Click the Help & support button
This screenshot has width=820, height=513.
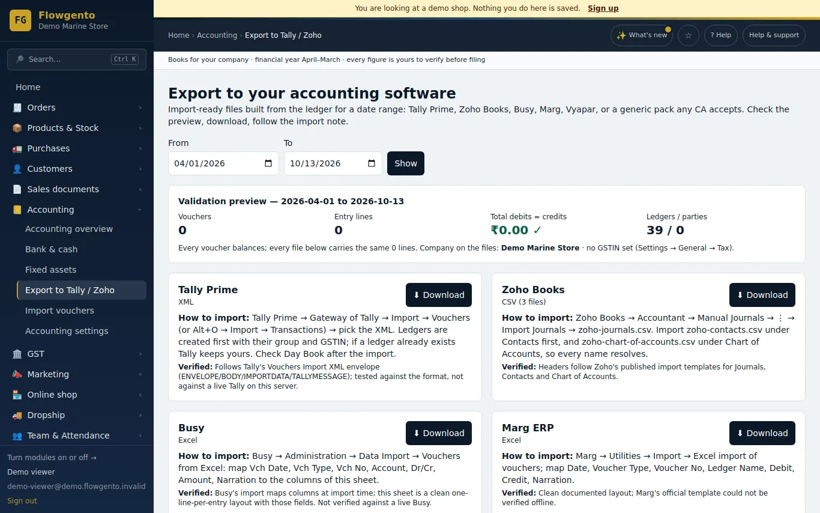pyautogui.click(x=774, y=35)
